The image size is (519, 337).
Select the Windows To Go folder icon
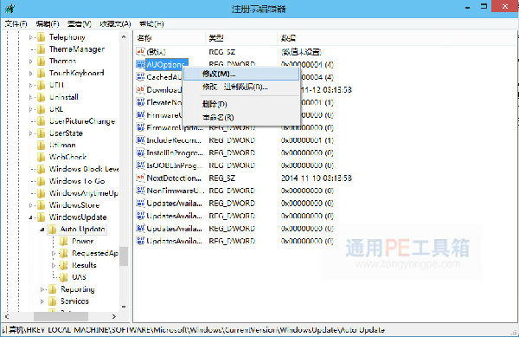pyautogui.click(x=42, y=181)
